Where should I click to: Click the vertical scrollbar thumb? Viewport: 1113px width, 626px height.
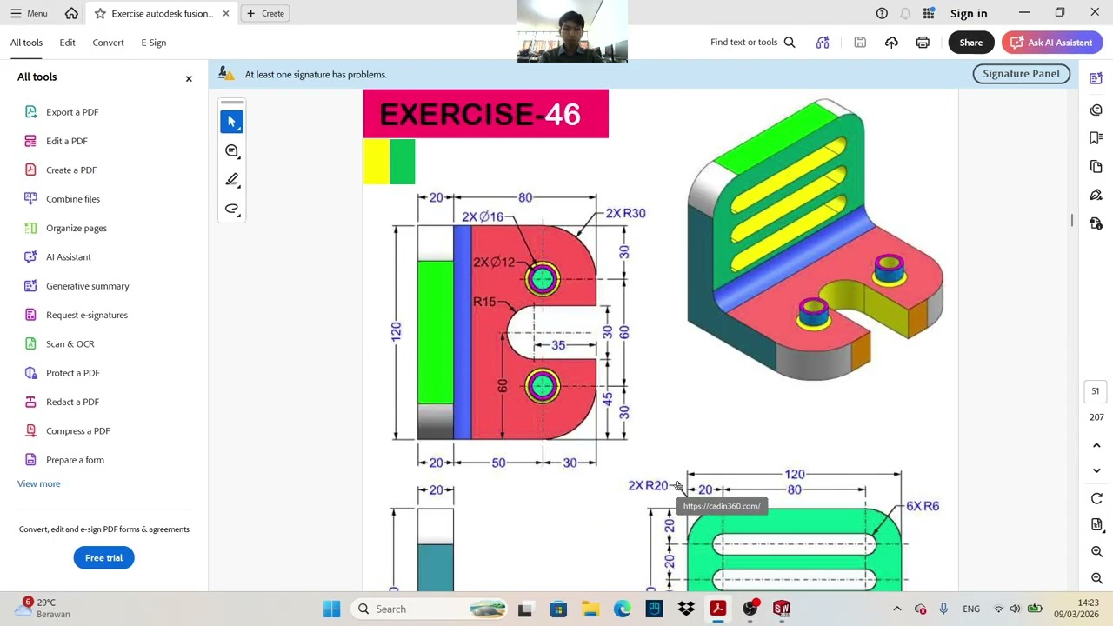click(1072, 221)
